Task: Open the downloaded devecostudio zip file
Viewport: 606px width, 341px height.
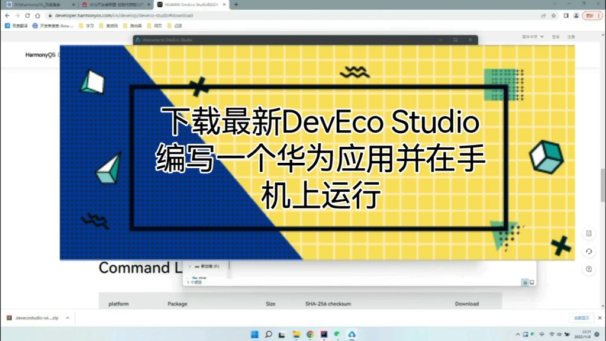Action: (x=33, y=318)
